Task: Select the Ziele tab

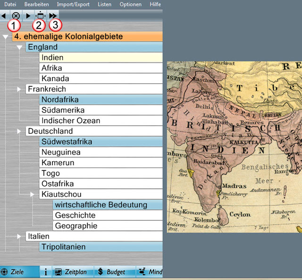Action: (13, 272)
